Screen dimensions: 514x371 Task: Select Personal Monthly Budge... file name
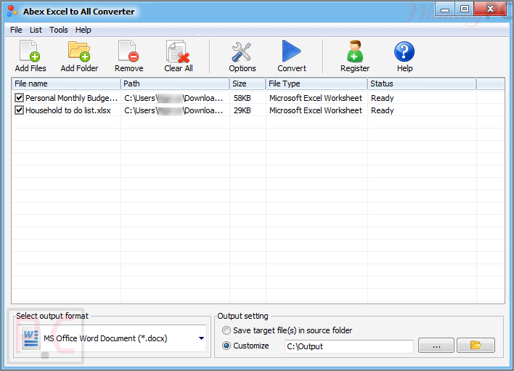click(71, 98)
